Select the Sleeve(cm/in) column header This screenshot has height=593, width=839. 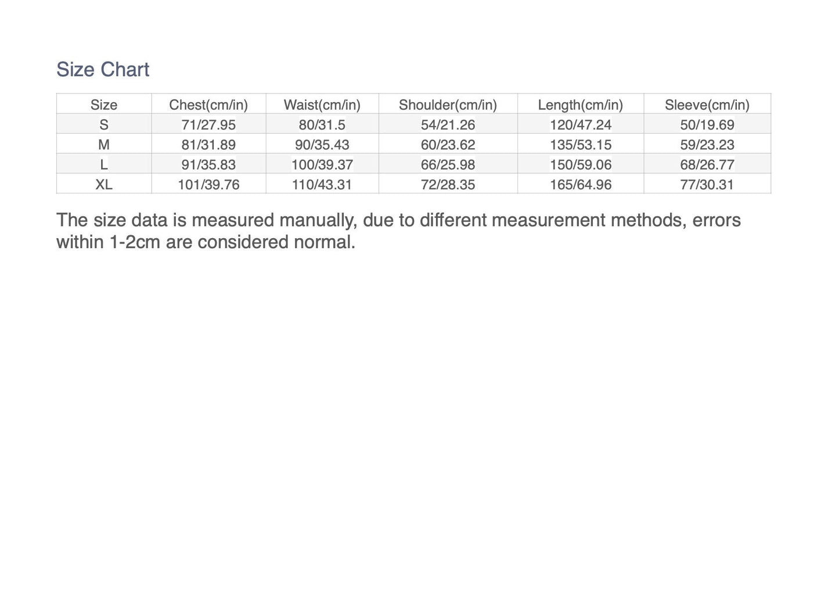coord(707,105)
